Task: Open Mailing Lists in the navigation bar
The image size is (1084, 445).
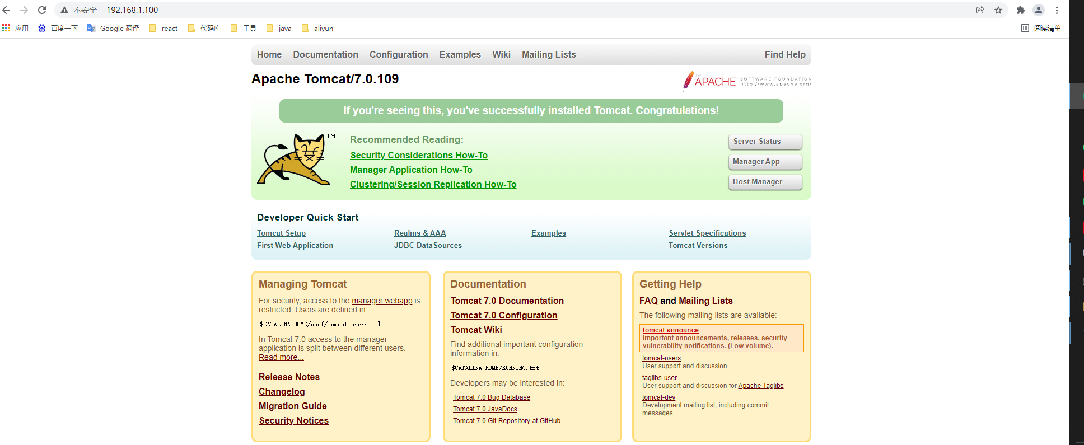Action: pos(549,54)
